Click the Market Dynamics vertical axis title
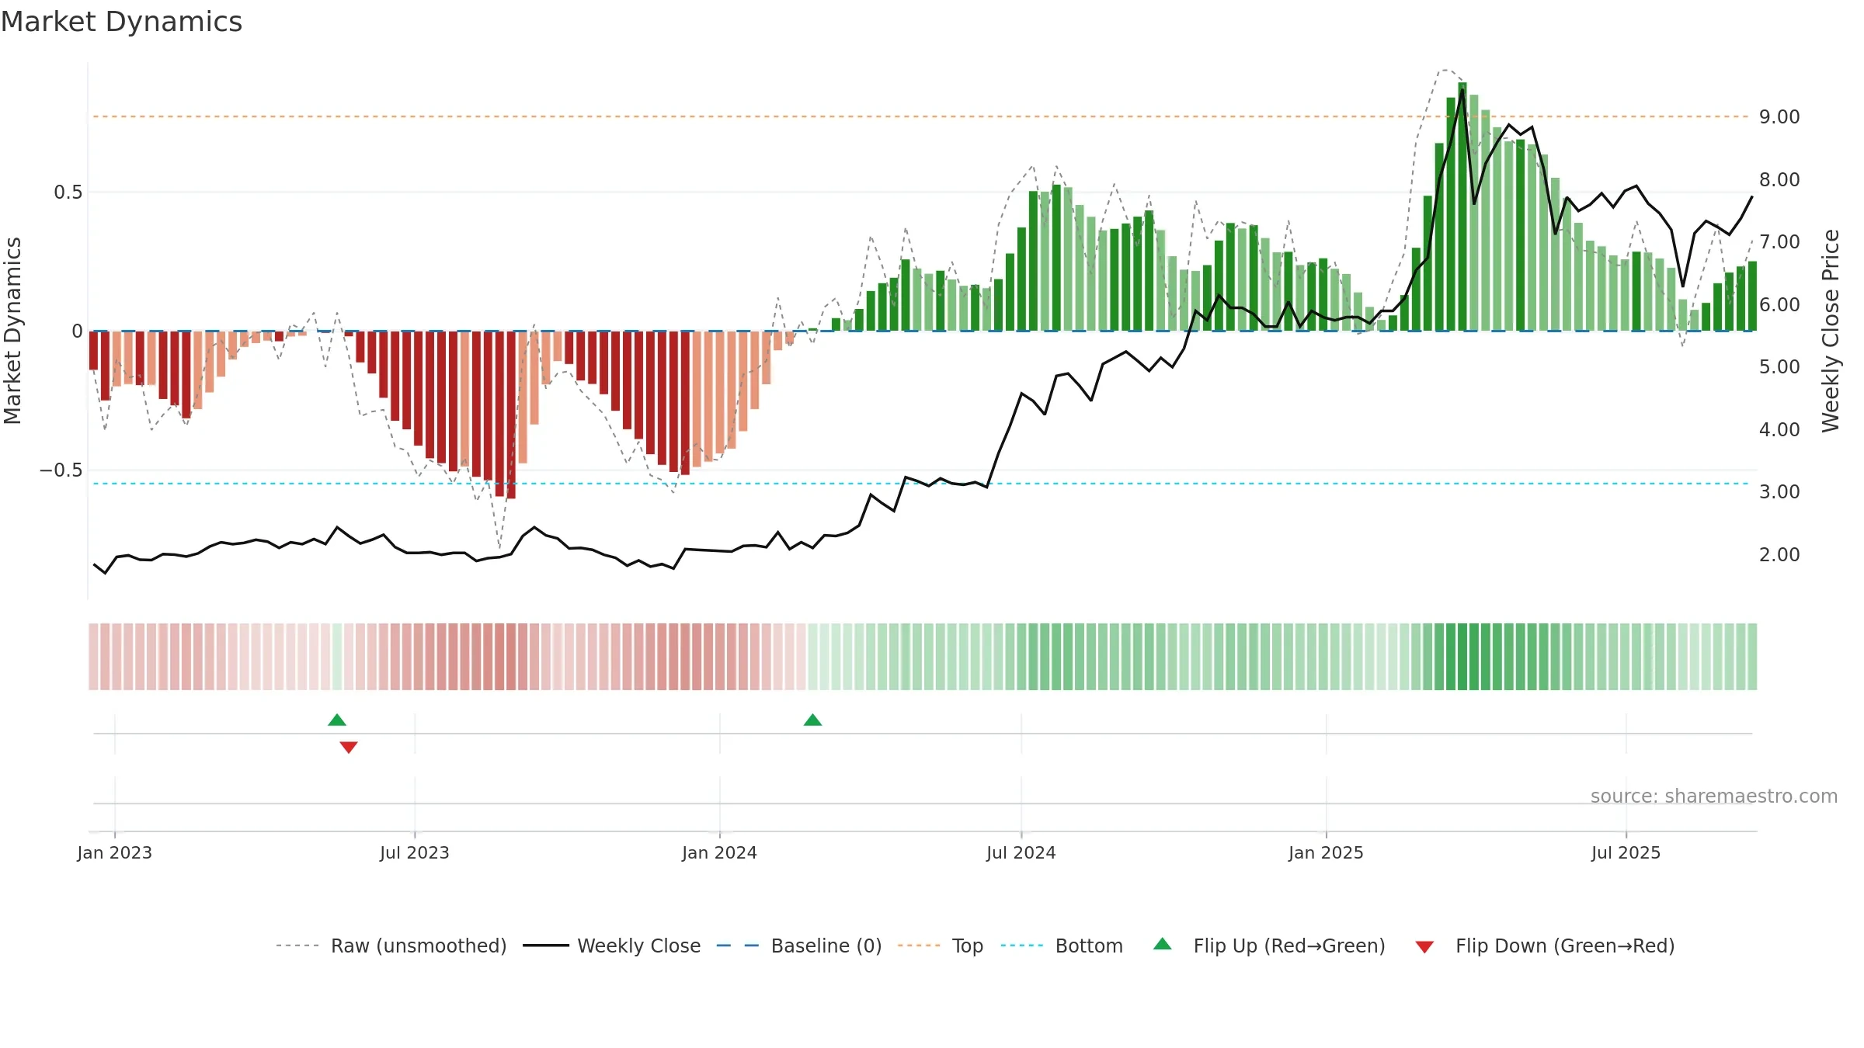The height and width of the screenshot is (1048, 1864). coord(12,331)
